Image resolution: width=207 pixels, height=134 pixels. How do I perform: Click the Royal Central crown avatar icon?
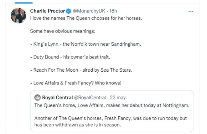point(38,98)
